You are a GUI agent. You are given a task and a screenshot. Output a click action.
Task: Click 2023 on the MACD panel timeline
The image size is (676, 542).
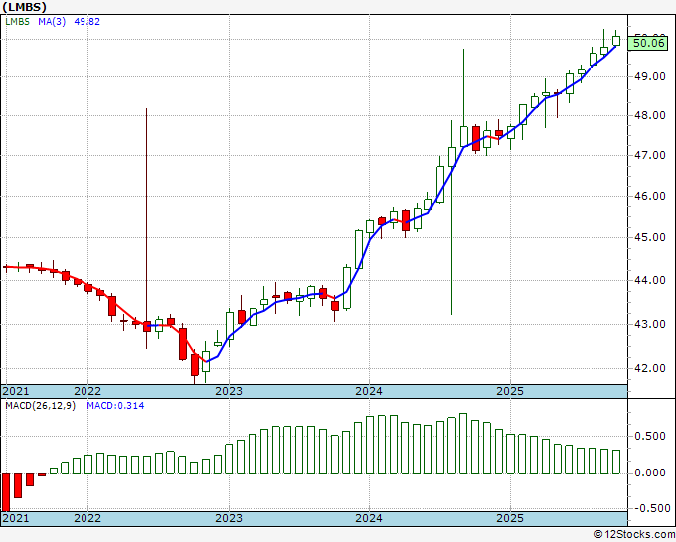click(229, 518)
